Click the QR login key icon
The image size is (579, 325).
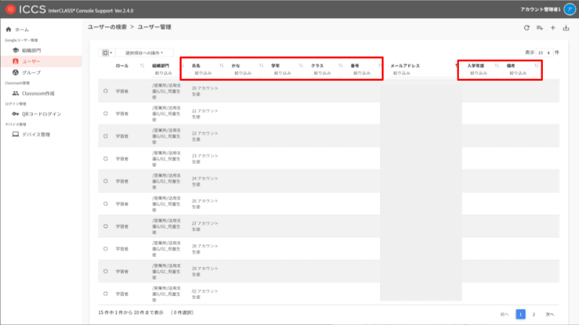tap(15, 114)
